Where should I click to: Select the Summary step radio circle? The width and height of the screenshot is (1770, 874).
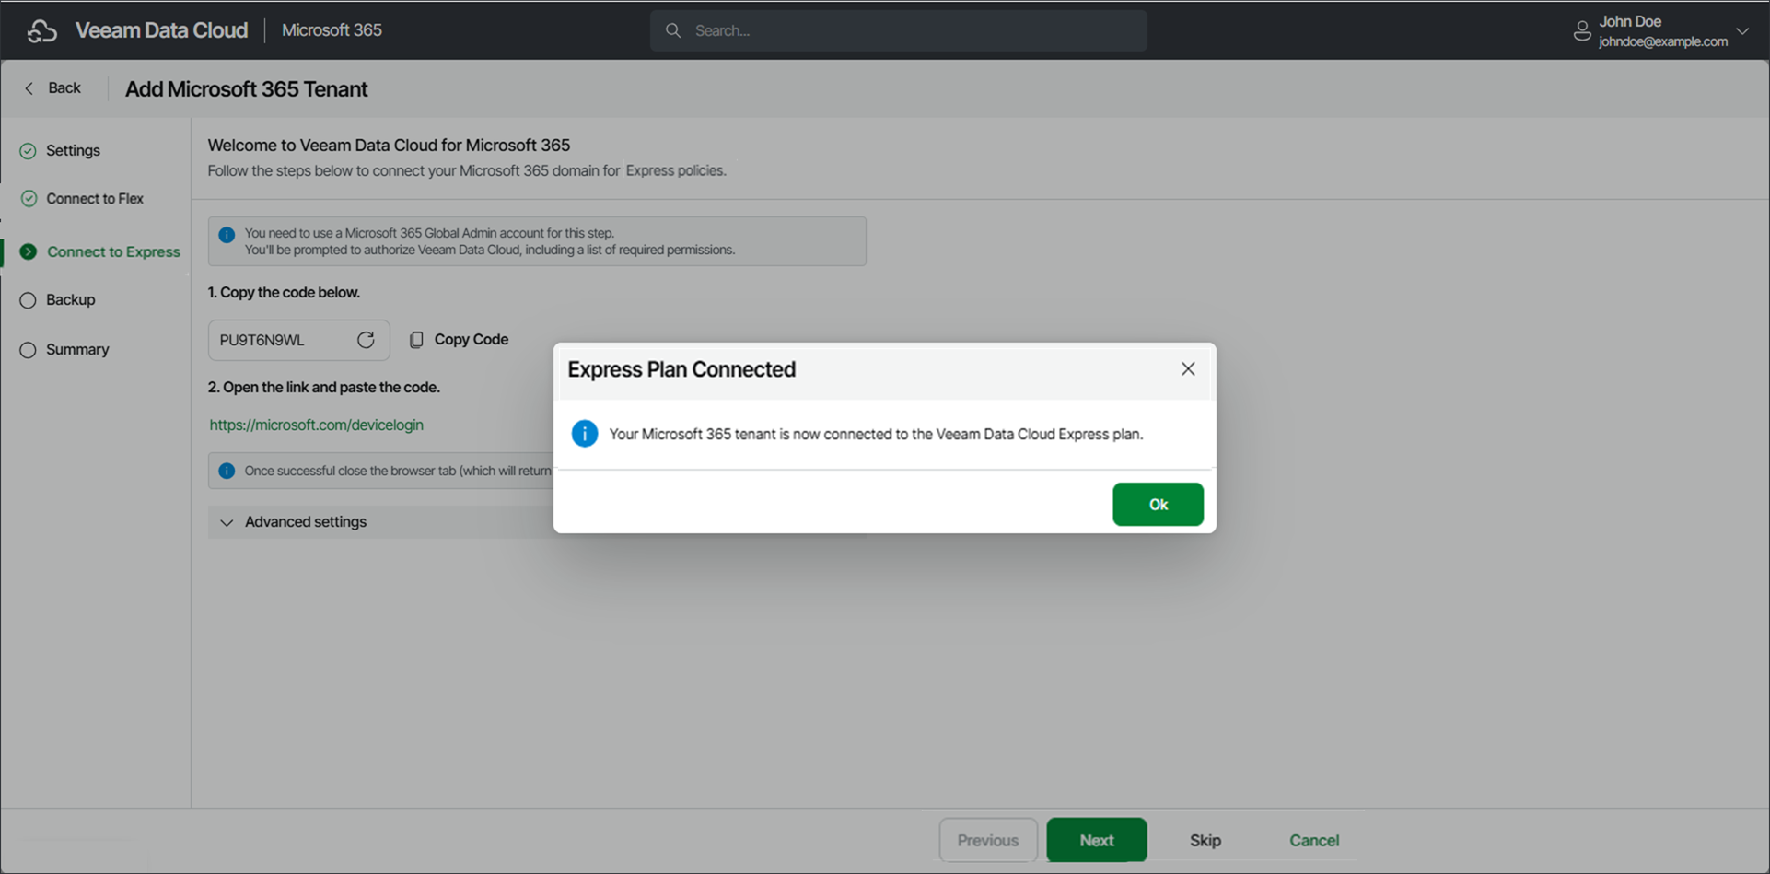(x=29, y=350)
